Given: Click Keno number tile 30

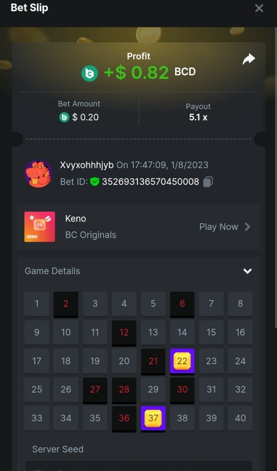Looking at the screenshot, I should click(x=182, y=390).
